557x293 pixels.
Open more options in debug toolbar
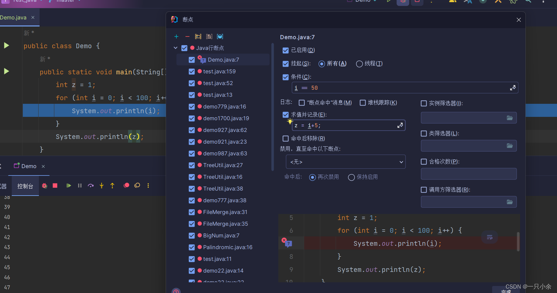148,186
